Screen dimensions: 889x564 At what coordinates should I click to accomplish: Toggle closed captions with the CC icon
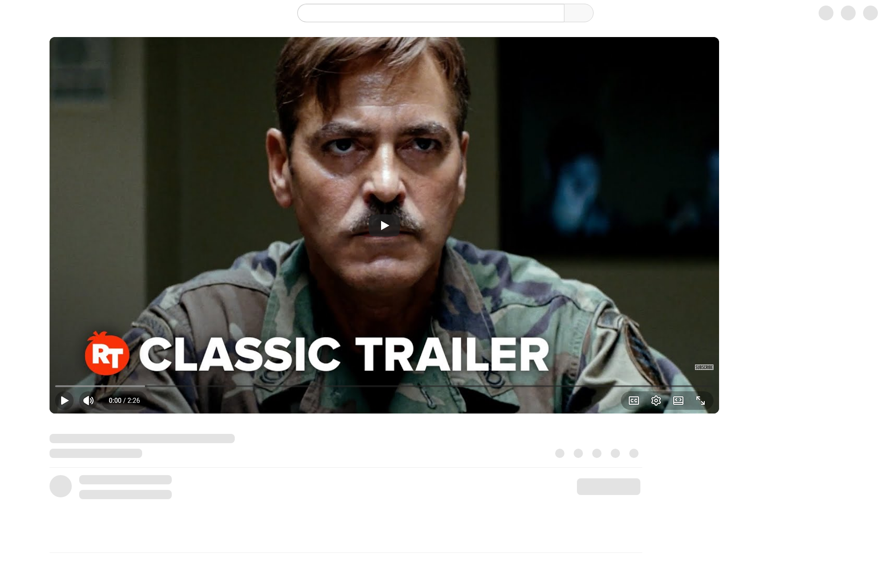[634, 401]
